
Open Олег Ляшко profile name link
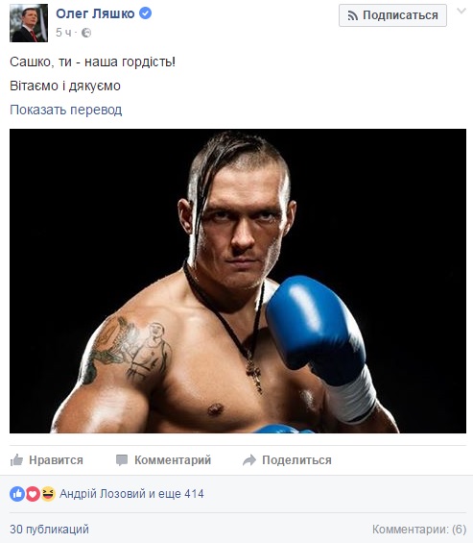pyautogui.click(x=95, y=13)
